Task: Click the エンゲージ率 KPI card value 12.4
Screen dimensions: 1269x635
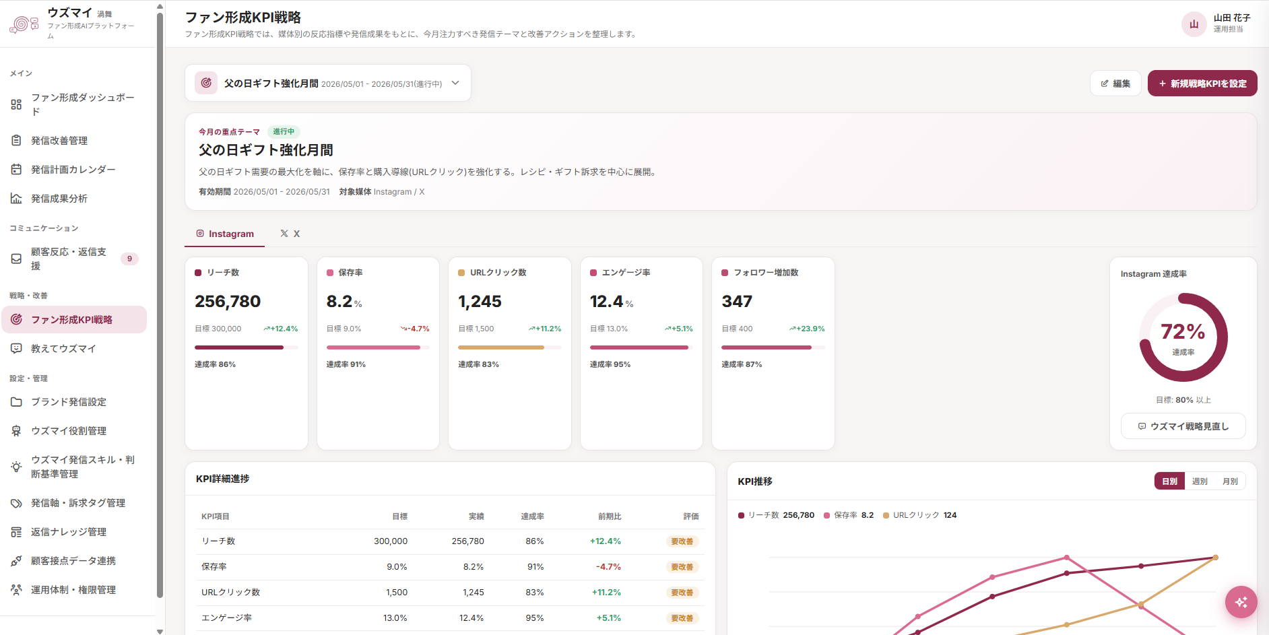Action: (606, 302)
